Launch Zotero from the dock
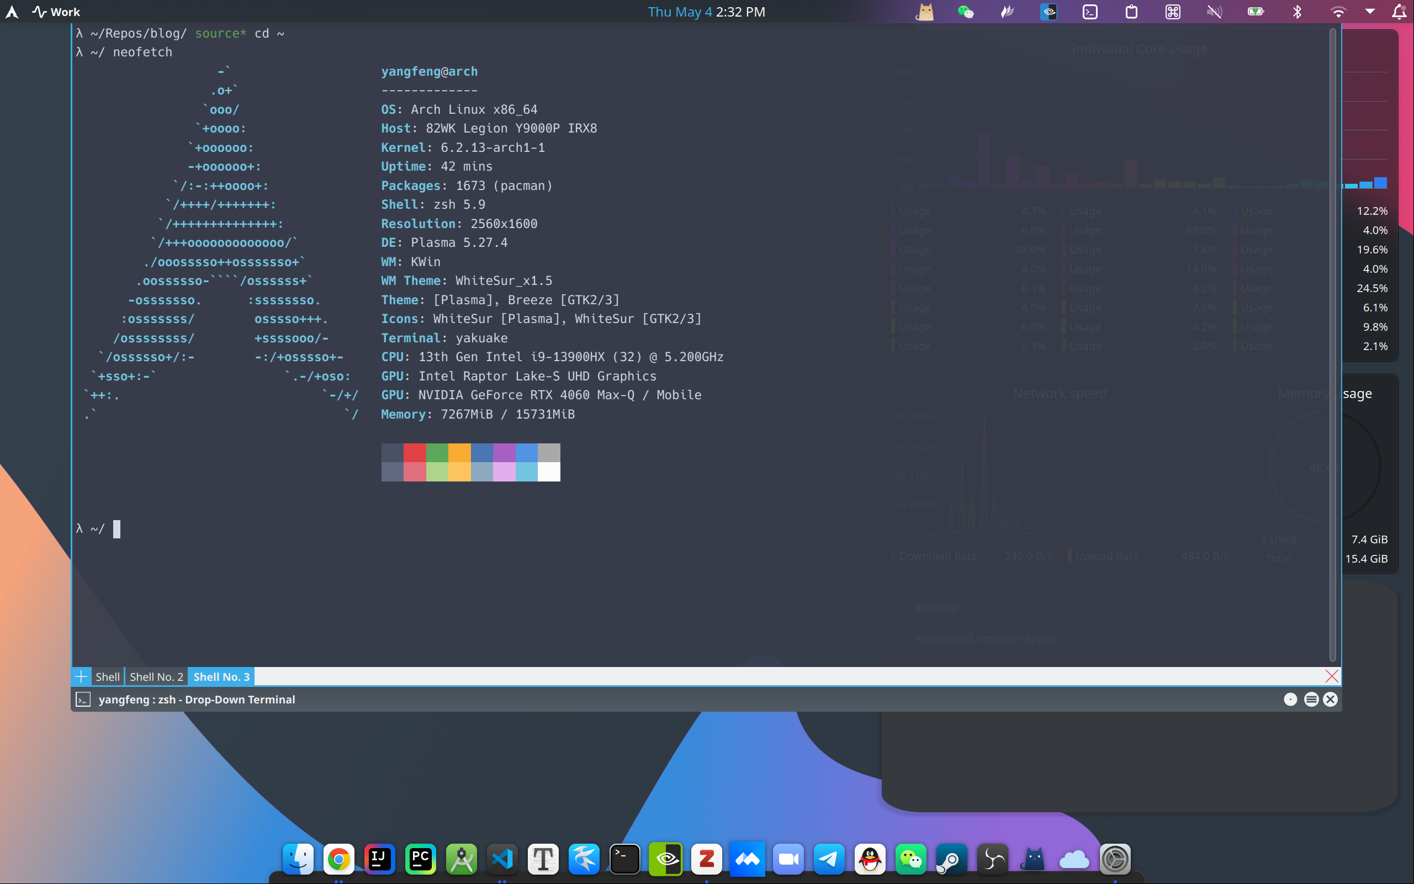1414x884 pixels. (707, 859)
